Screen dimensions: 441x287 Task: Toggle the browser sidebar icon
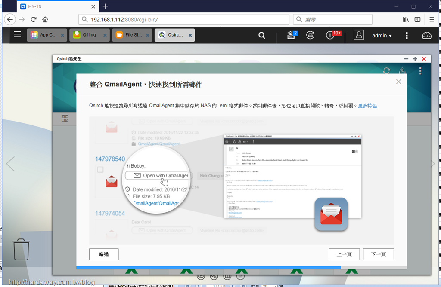point(417,19)
